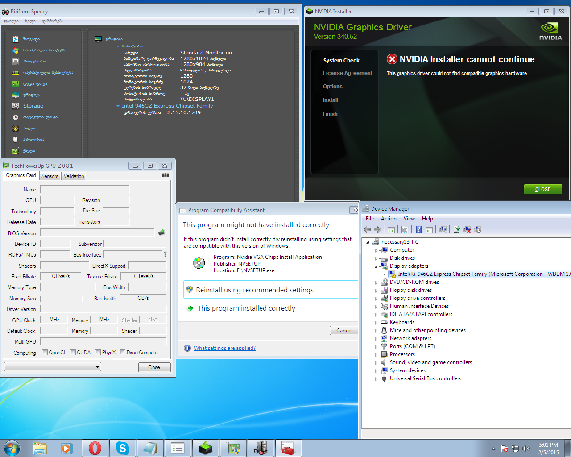Click Update Driver Software toolbar icon
The width and height of the screenshot is (571, 457).
point(456,229)
